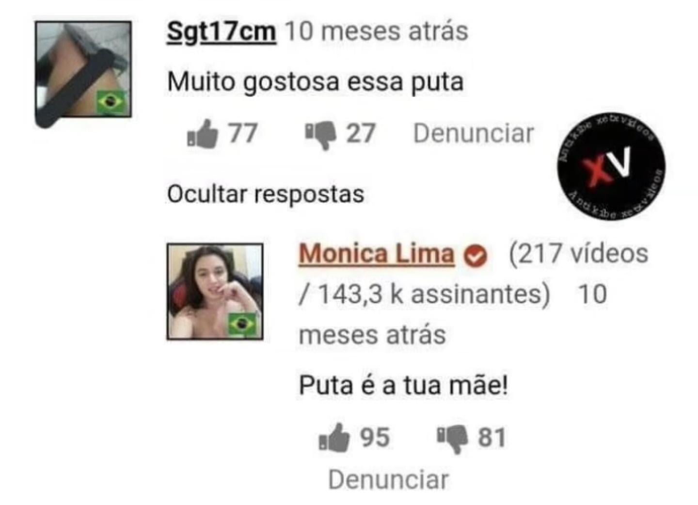Click Brazil flag on Sgt17cm's avatar
698x505 pixels.
[111, 102]
